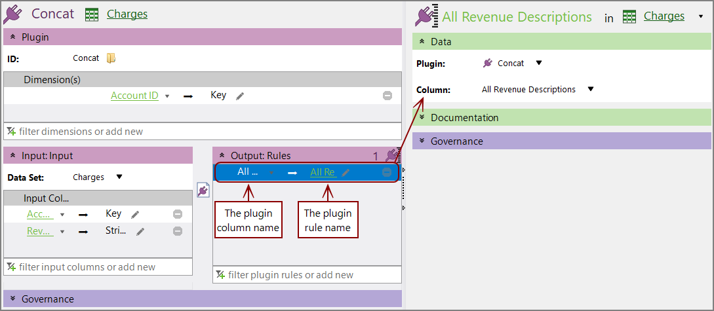The width and height of the screenshot is (714, 311).
Task: Open dropdown arrow next to Acc... column
Action: click(62, 214)
